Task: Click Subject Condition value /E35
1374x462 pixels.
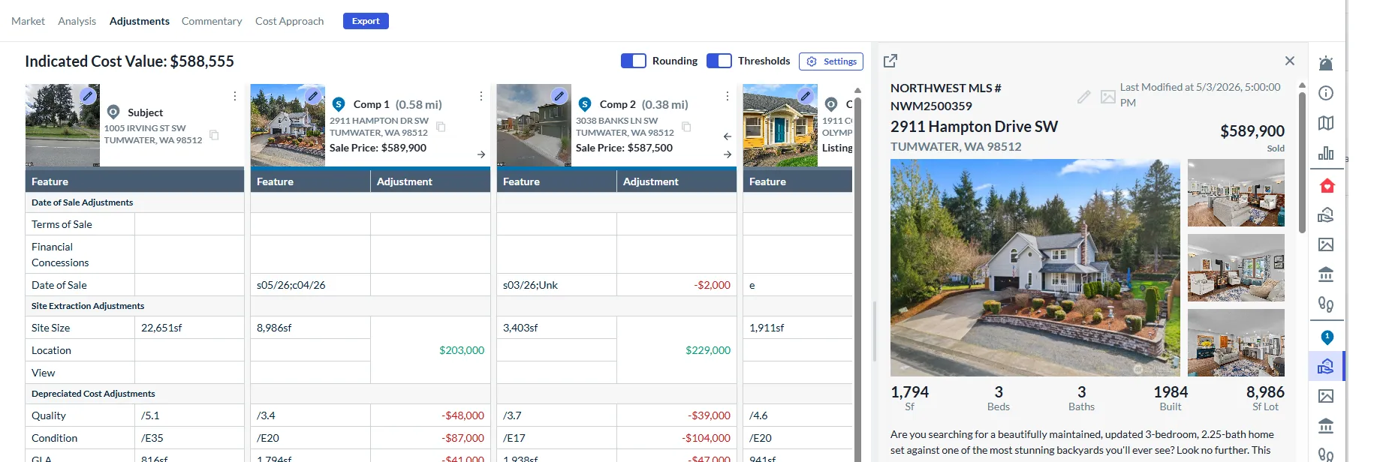Action: tap(152, 438)
